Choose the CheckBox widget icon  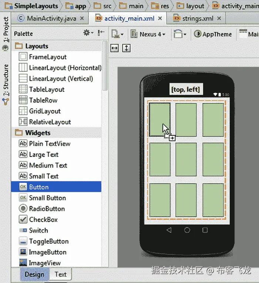point(23,219)
